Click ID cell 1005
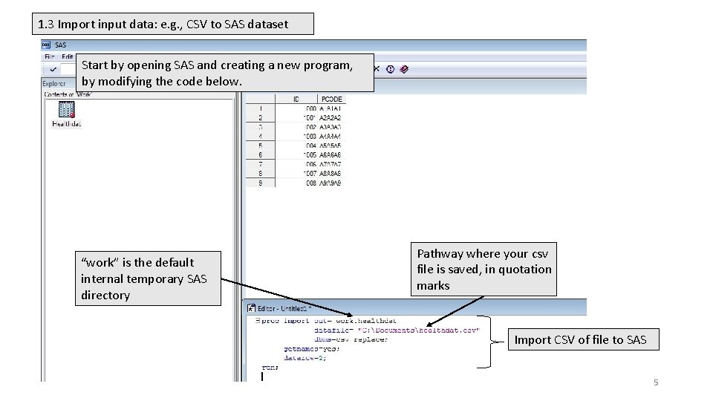This screenshot has width=713, height=401. coord(310,155)
